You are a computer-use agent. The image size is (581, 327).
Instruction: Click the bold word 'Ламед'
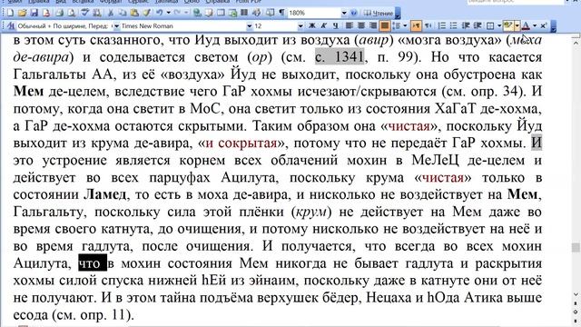105,194
